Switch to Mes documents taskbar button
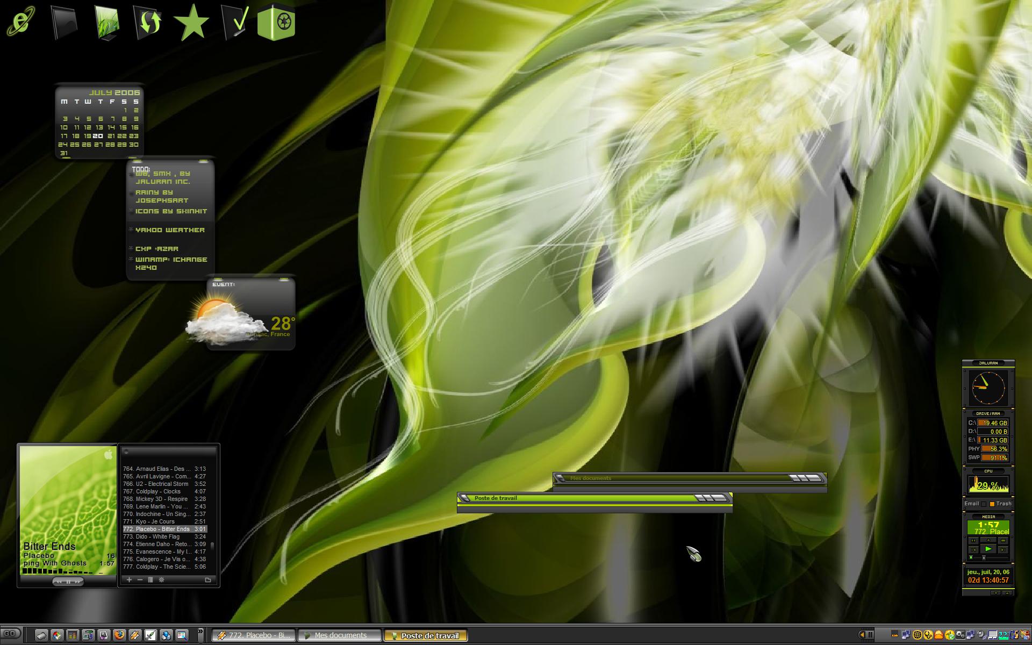The width and height of the screenshot is (1032, 645). pos(340,635)
